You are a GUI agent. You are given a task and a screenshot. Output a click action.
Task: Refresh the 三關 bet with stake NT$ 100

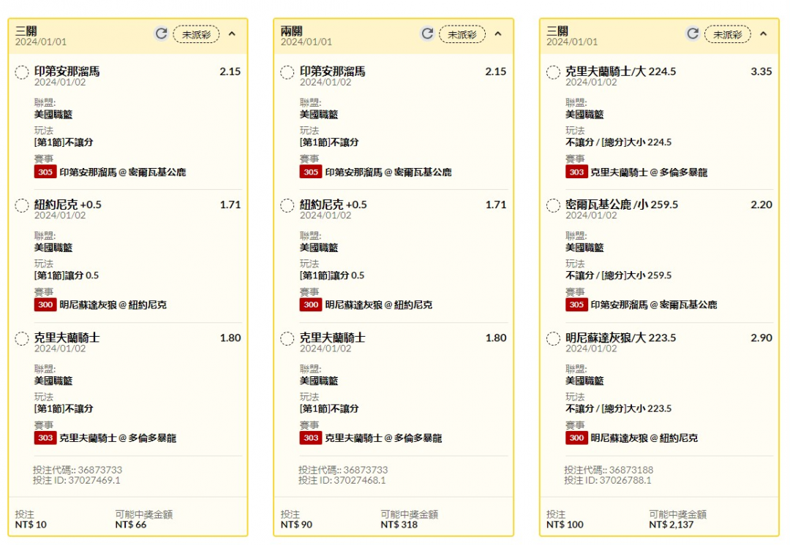pos(693,34)
